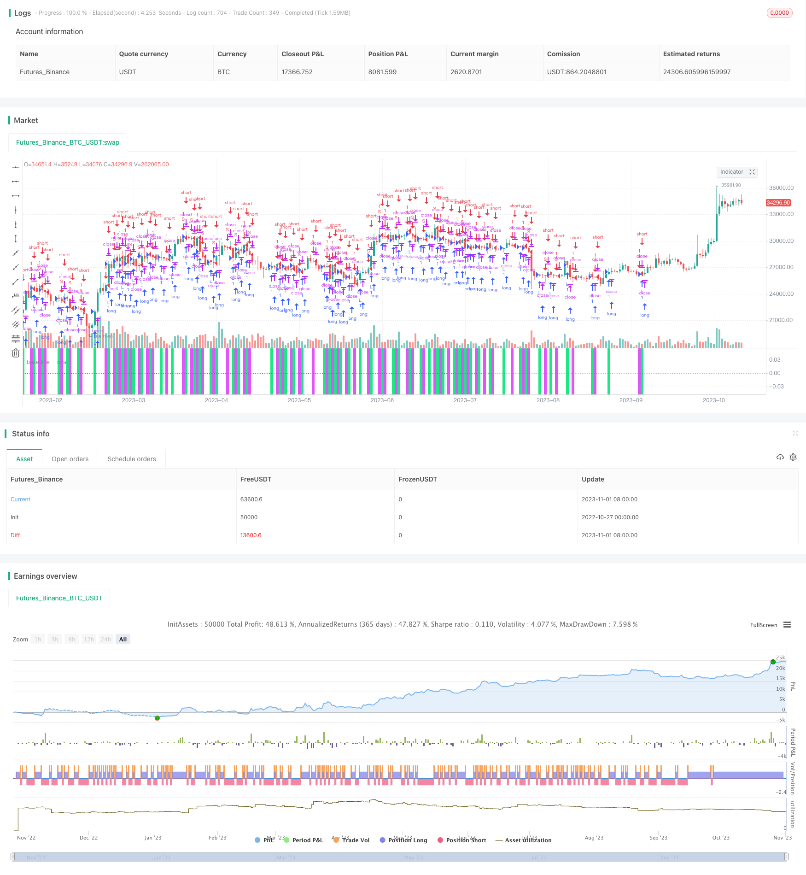Select the horizontal ray line drawing tool
The image size is (806, 875).
point(16,182)
